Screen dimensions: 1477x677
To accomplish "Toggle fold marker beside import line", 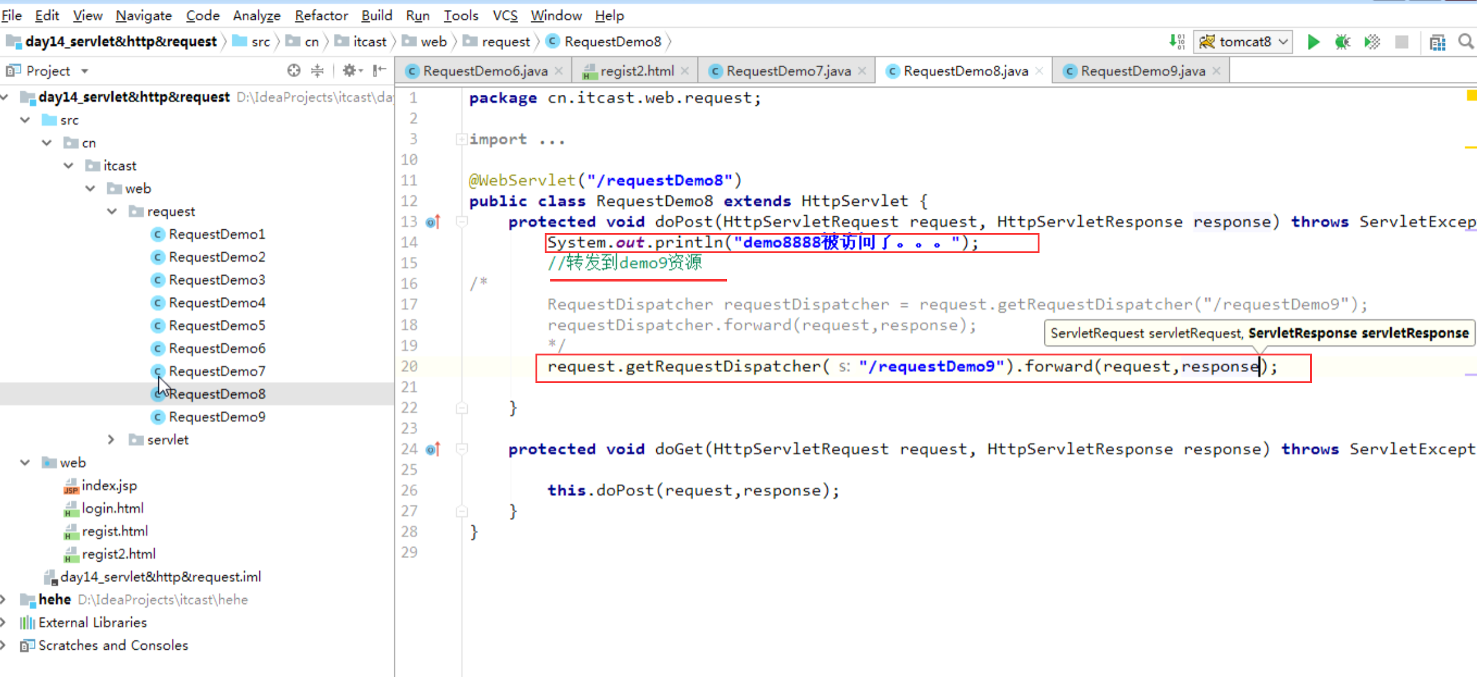I will pyautogui.click(x=461, y=139).
